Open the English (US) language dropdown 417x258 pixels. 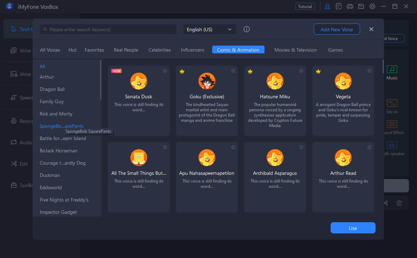tap(209, 29)
